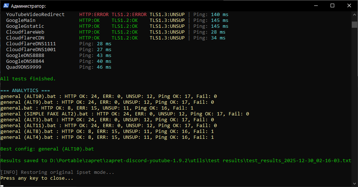Click the scrollbar down arrow
358x187 pixels.
tap(354, 184)
